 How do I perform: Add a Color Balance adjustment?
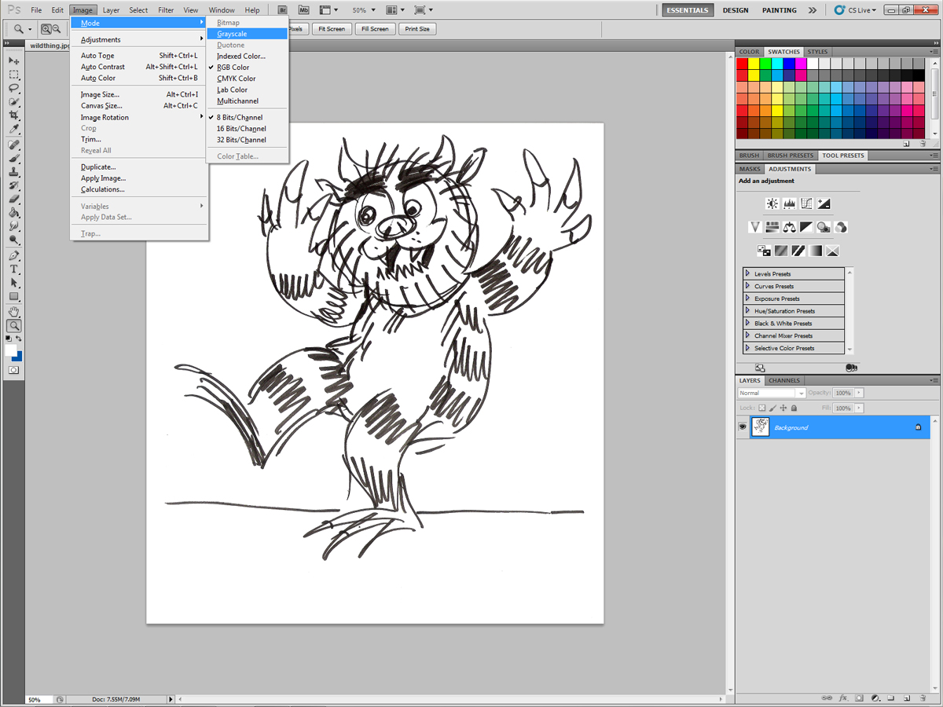789,227
